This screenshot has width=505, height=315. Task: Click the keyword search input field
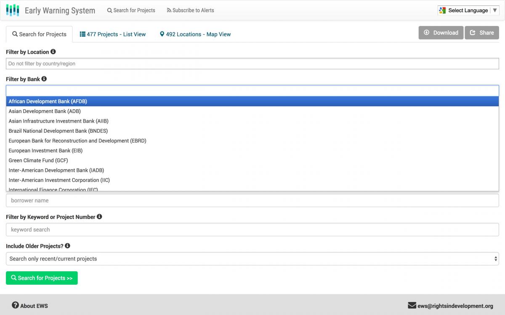coord(252,230)
